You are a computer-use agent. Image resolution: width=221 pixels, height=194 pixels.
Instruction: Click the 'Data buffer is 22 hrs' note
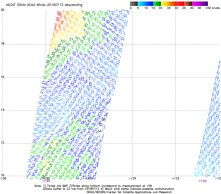coord(108,189)
